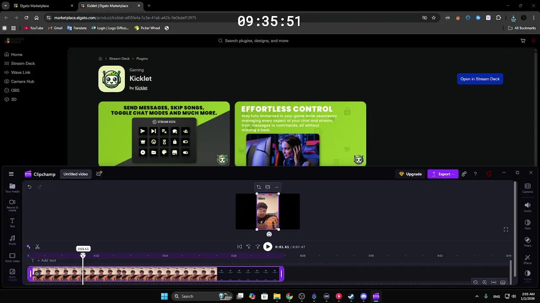540x303 pixels.
Task: Open Clipchamp help question mark
Action: tap(475, 174)
